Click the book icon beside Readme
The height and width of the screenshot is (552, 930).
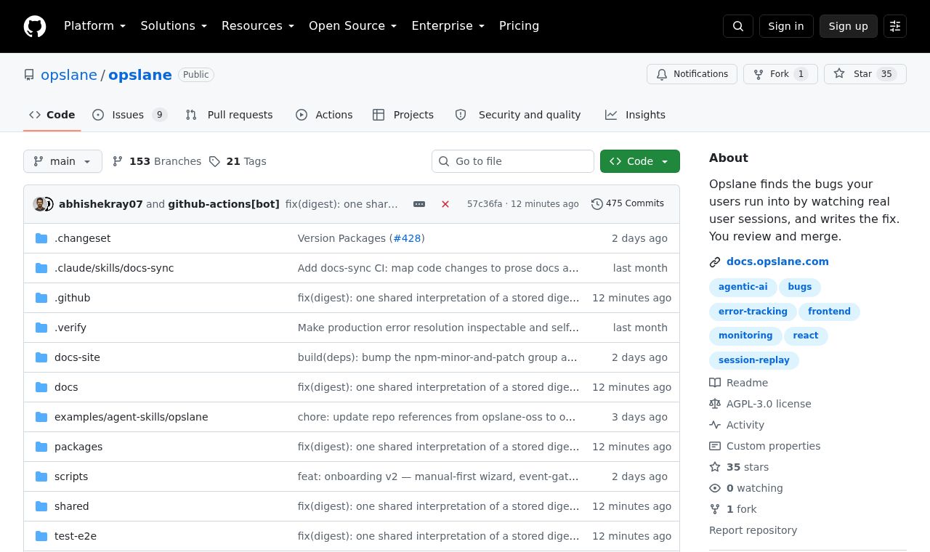click(715, 383)
